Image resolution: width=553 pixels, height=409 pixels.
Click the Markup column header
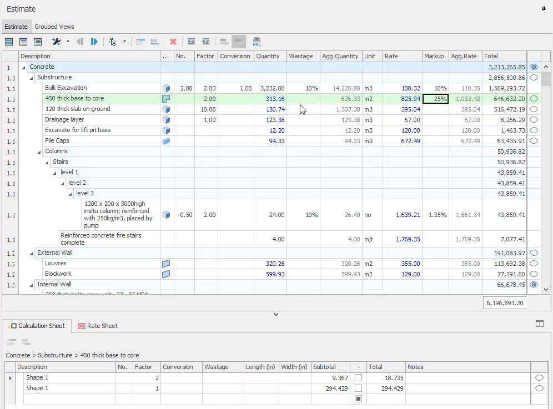point(435,56)
